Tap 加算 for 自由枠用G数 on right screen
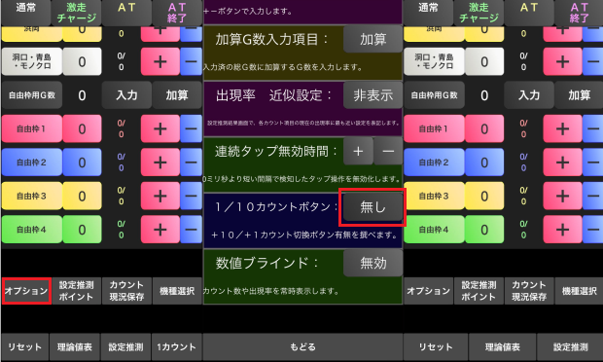This screenshot has width=603, height=362. tap(579, 95)
